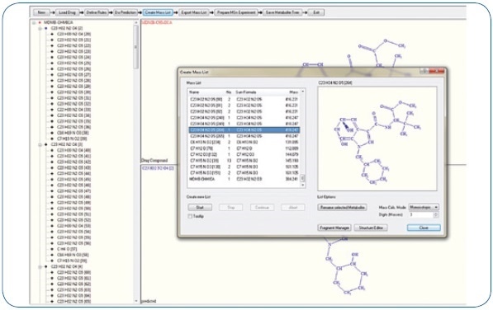Click the Save Metabolite Tree step
The height and width of the screenshot is (310, 493).
(282, 12)
